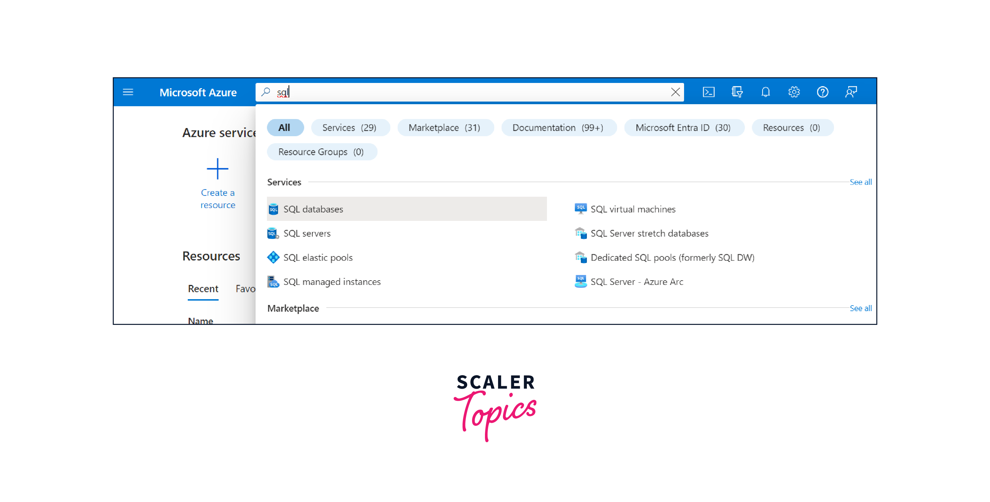
Task: Click the Microsoft Entra ID (30) filter
Action: pos(681,127)
